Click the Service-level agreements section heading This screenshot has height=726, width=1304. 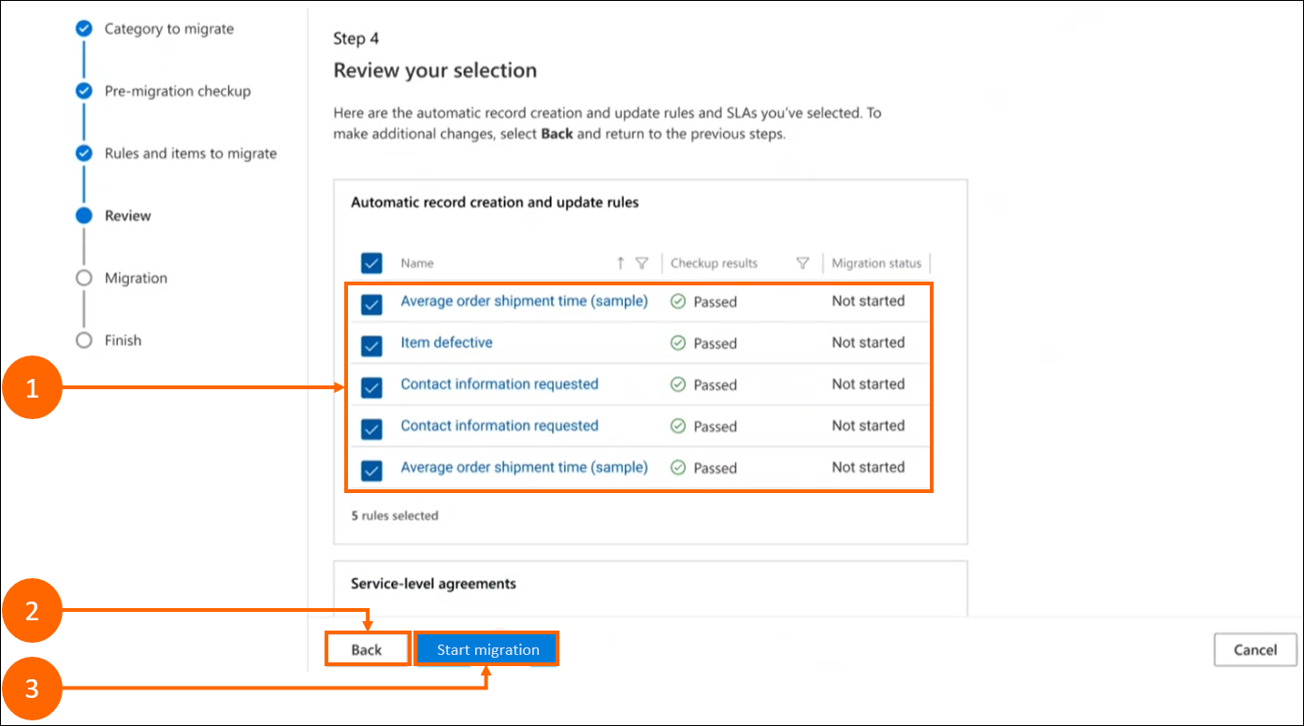pyautogui.click(x=433, y=583)
